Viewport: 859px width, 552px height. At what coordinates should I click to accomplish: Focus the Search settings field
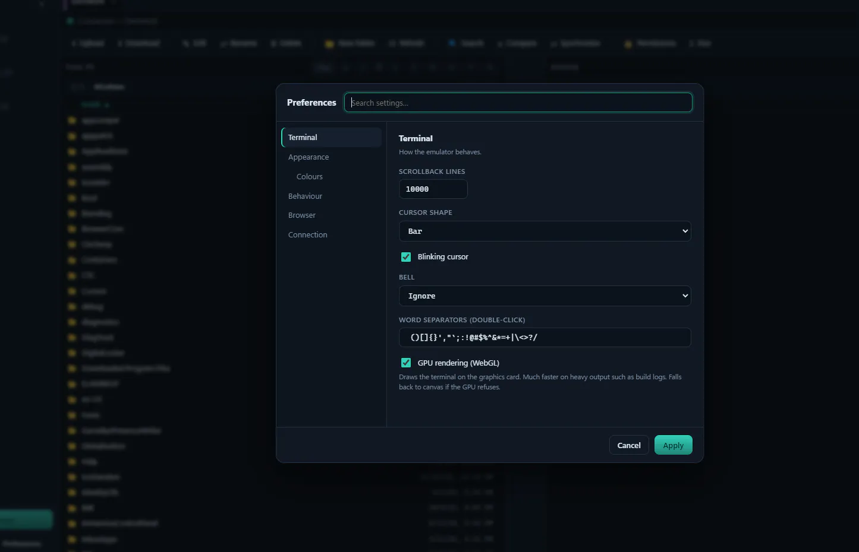pyautogui.click(x=518, y=103)
